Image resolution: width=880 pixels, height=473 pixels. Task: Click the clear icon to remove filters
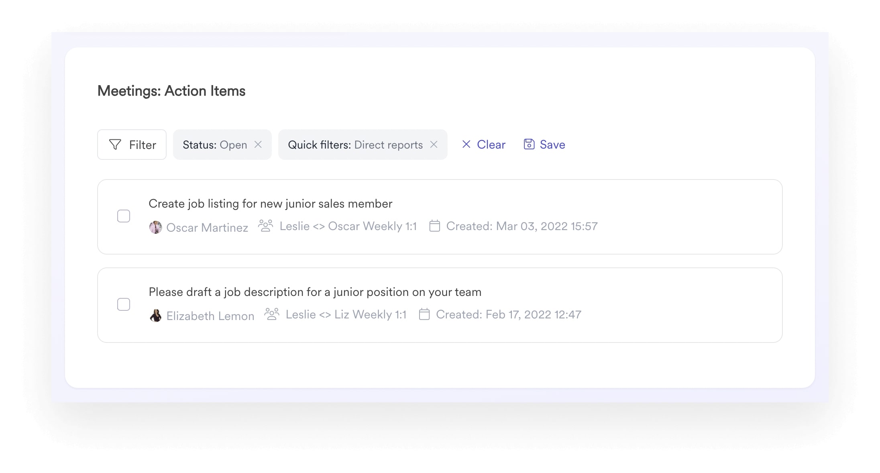466,145
